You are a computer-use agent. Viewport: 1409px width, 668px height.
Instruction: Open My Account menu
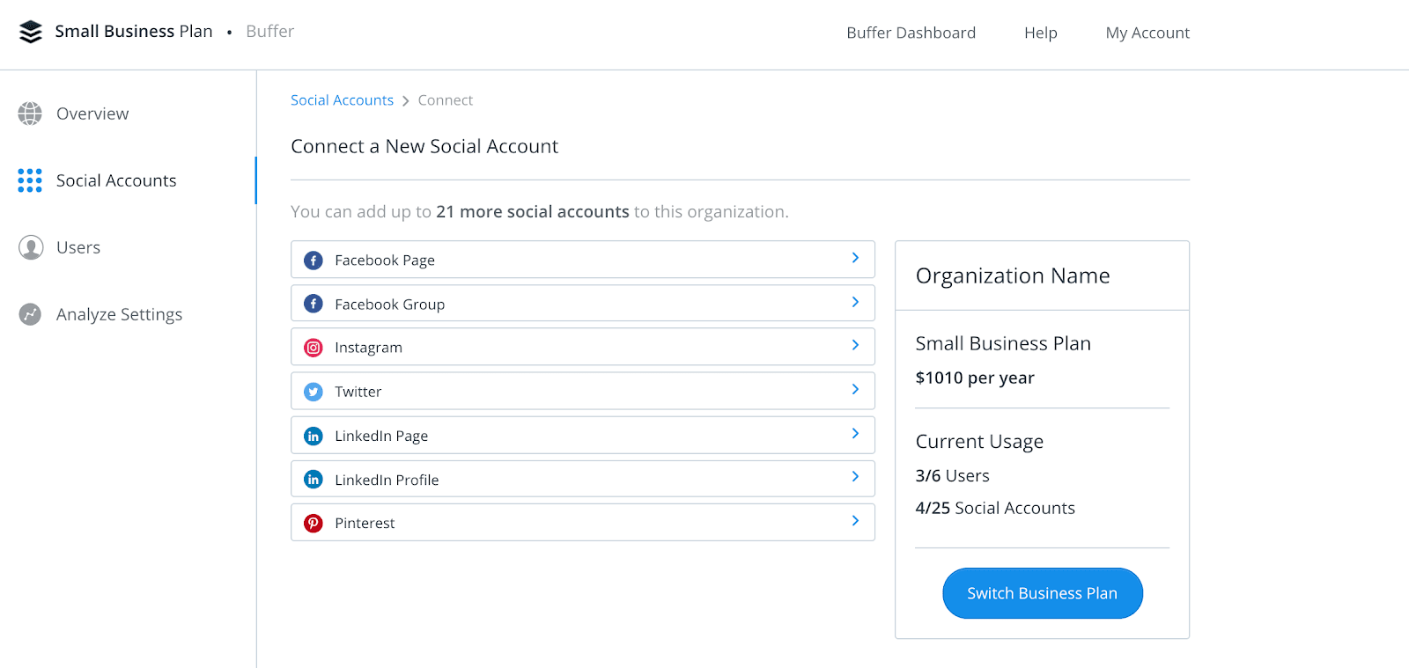(1147, 33)
